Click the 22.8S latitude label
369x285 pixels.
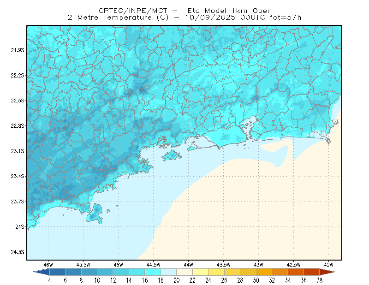coord(18,126)
